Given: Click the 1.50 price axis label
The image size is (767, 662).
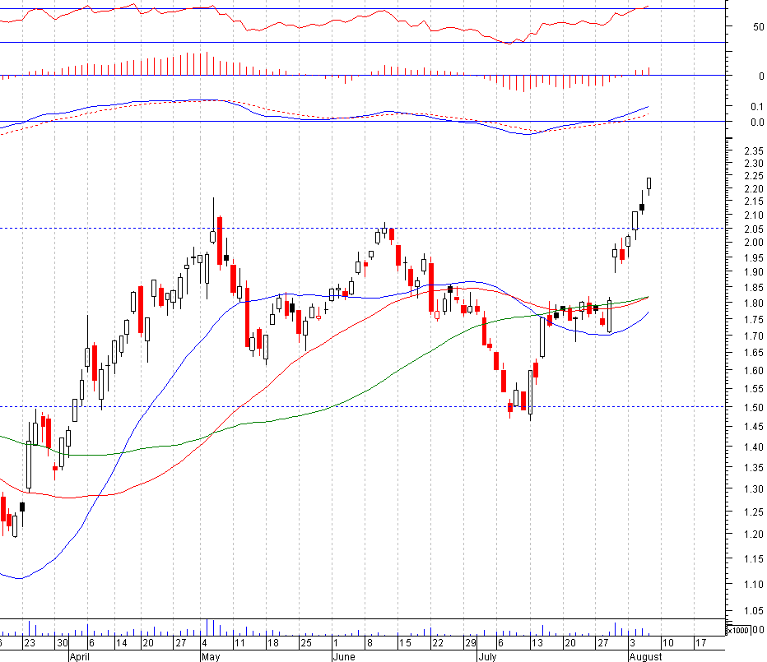Looking at the screenshot, I should [x=753, y=407].
